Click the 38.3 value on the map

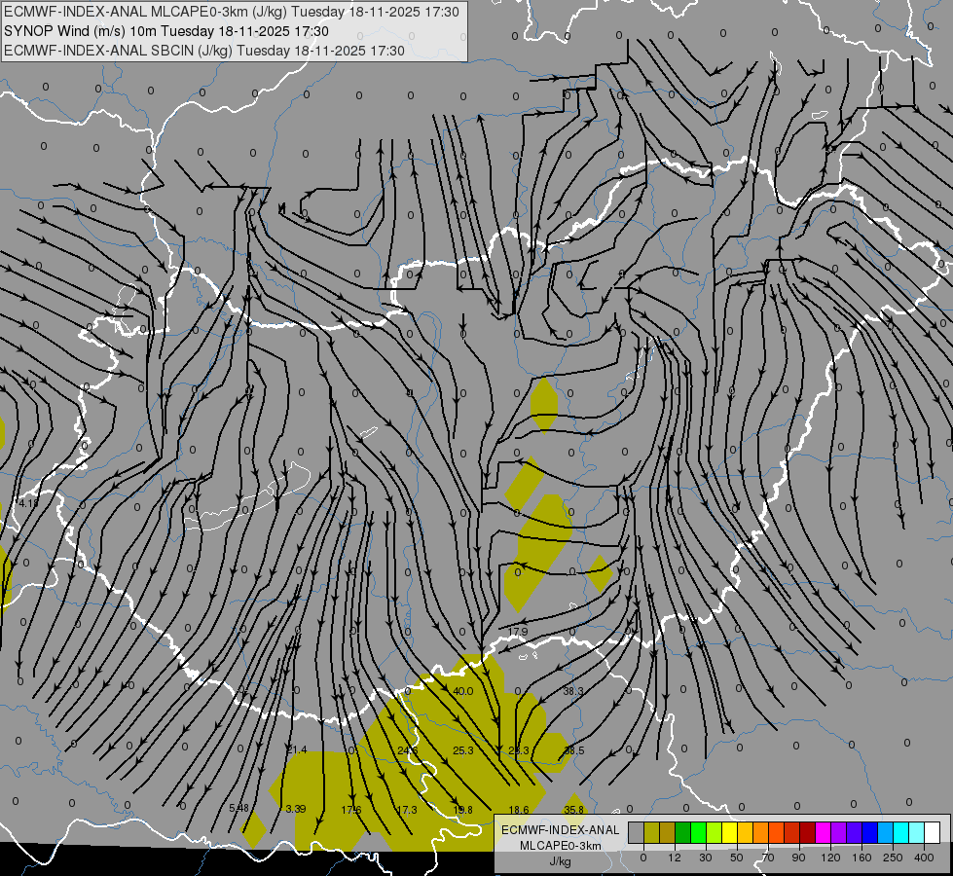coord(573,691)
